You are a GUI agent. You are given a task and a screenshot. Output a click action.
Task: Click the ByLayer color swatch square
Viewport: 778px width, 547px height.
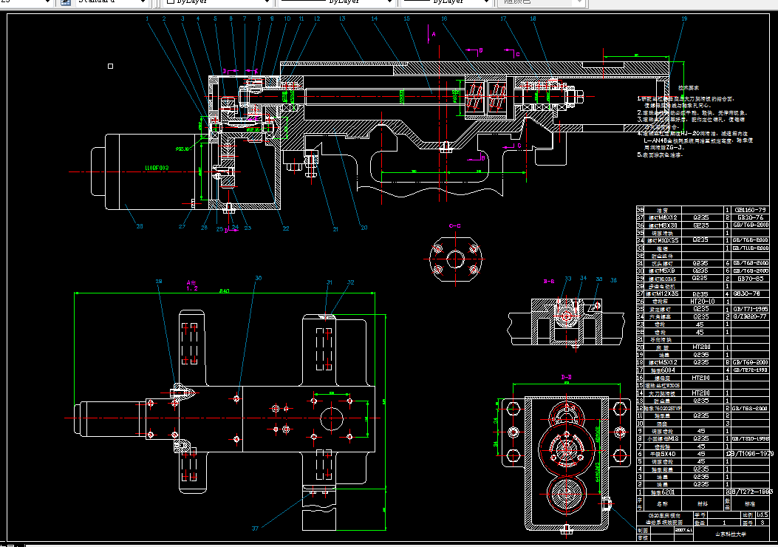coord(170,1)
